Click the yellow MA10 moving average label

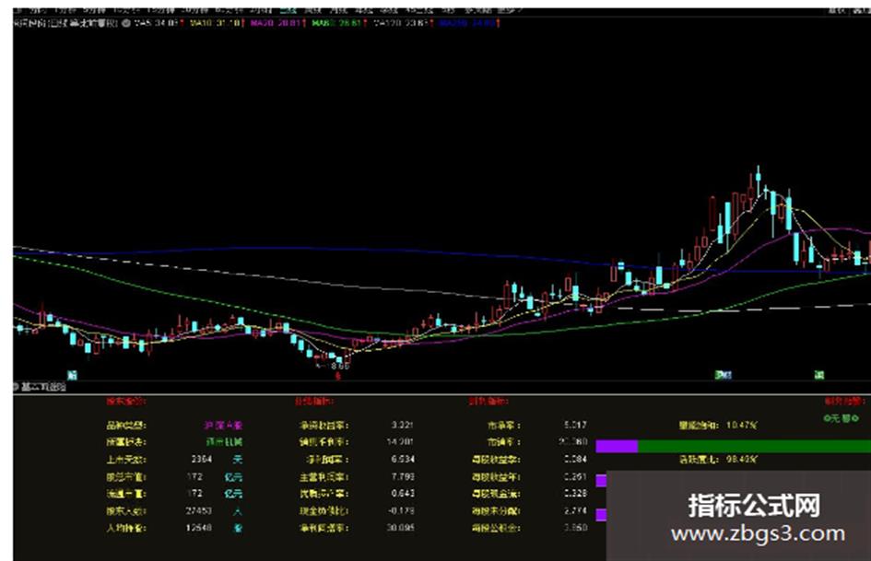[x=216, y=23]
